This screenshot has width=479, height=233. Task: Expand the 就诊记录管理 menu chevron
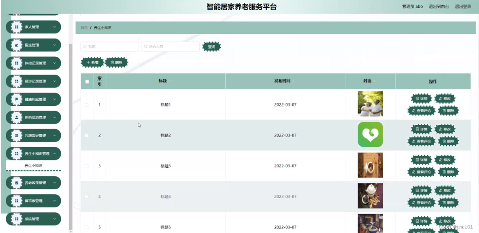click(x=54, y=81)
